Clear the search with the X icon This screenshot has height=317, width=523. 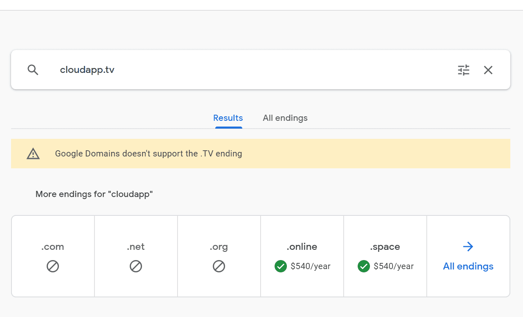(488, 70)
